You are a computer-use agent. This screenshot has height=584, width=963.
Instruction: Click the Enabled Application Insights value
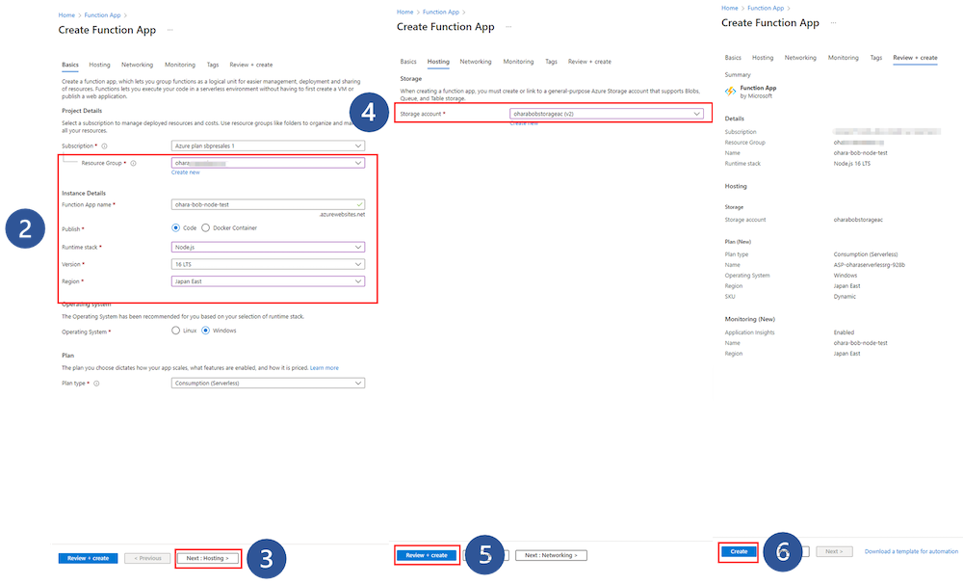pos(844,332)
